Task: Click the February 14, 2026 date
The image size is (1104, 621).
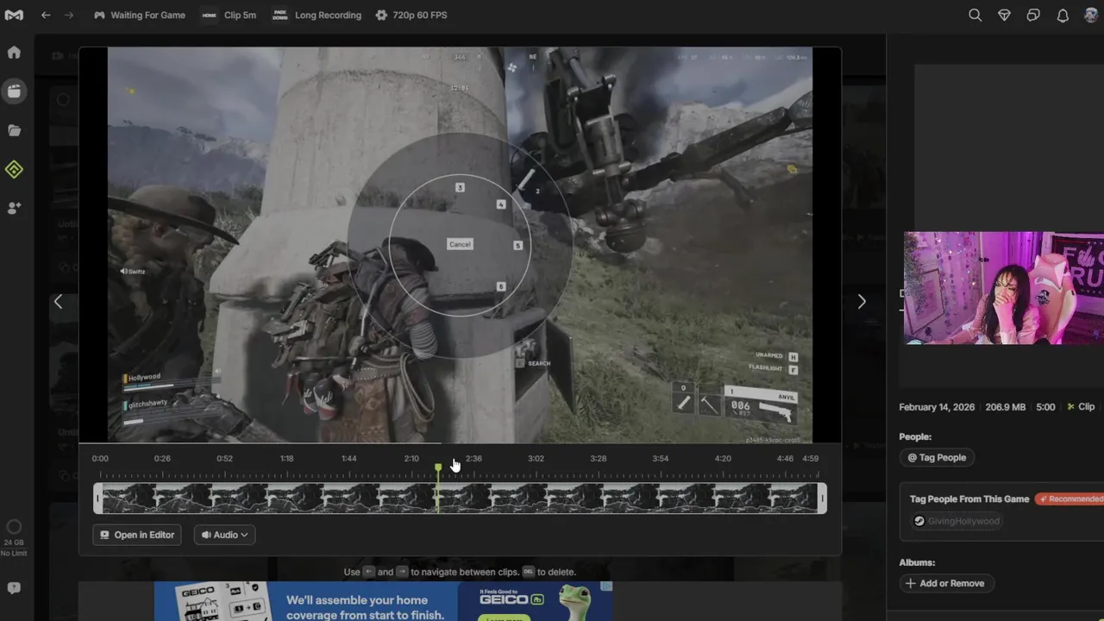Action: point(937,407)
